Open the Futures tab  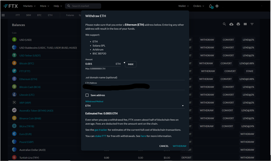tap(70, 15)
